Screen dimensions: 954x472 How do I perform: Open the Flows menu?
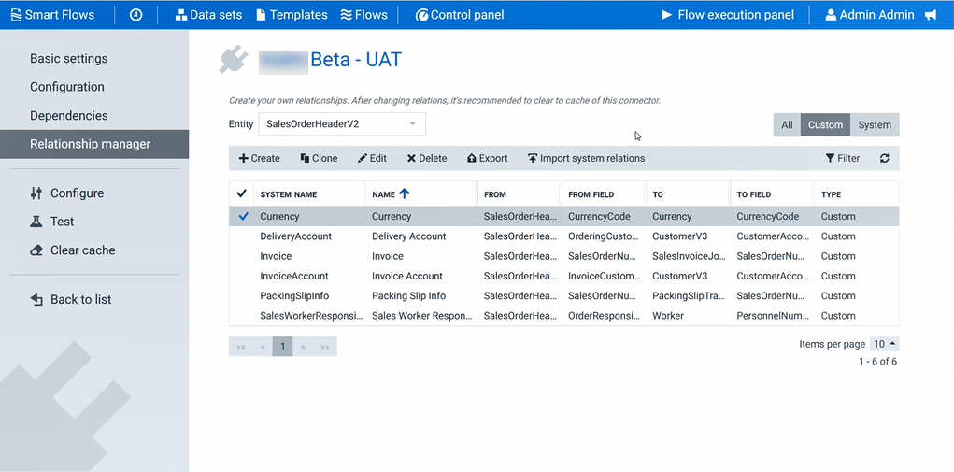363,15
